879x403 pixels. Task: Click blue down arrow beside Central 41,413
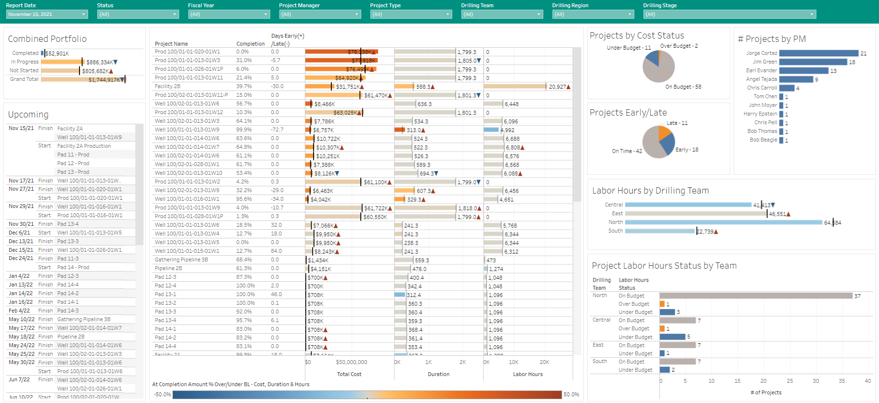click(x=773, y=205)
